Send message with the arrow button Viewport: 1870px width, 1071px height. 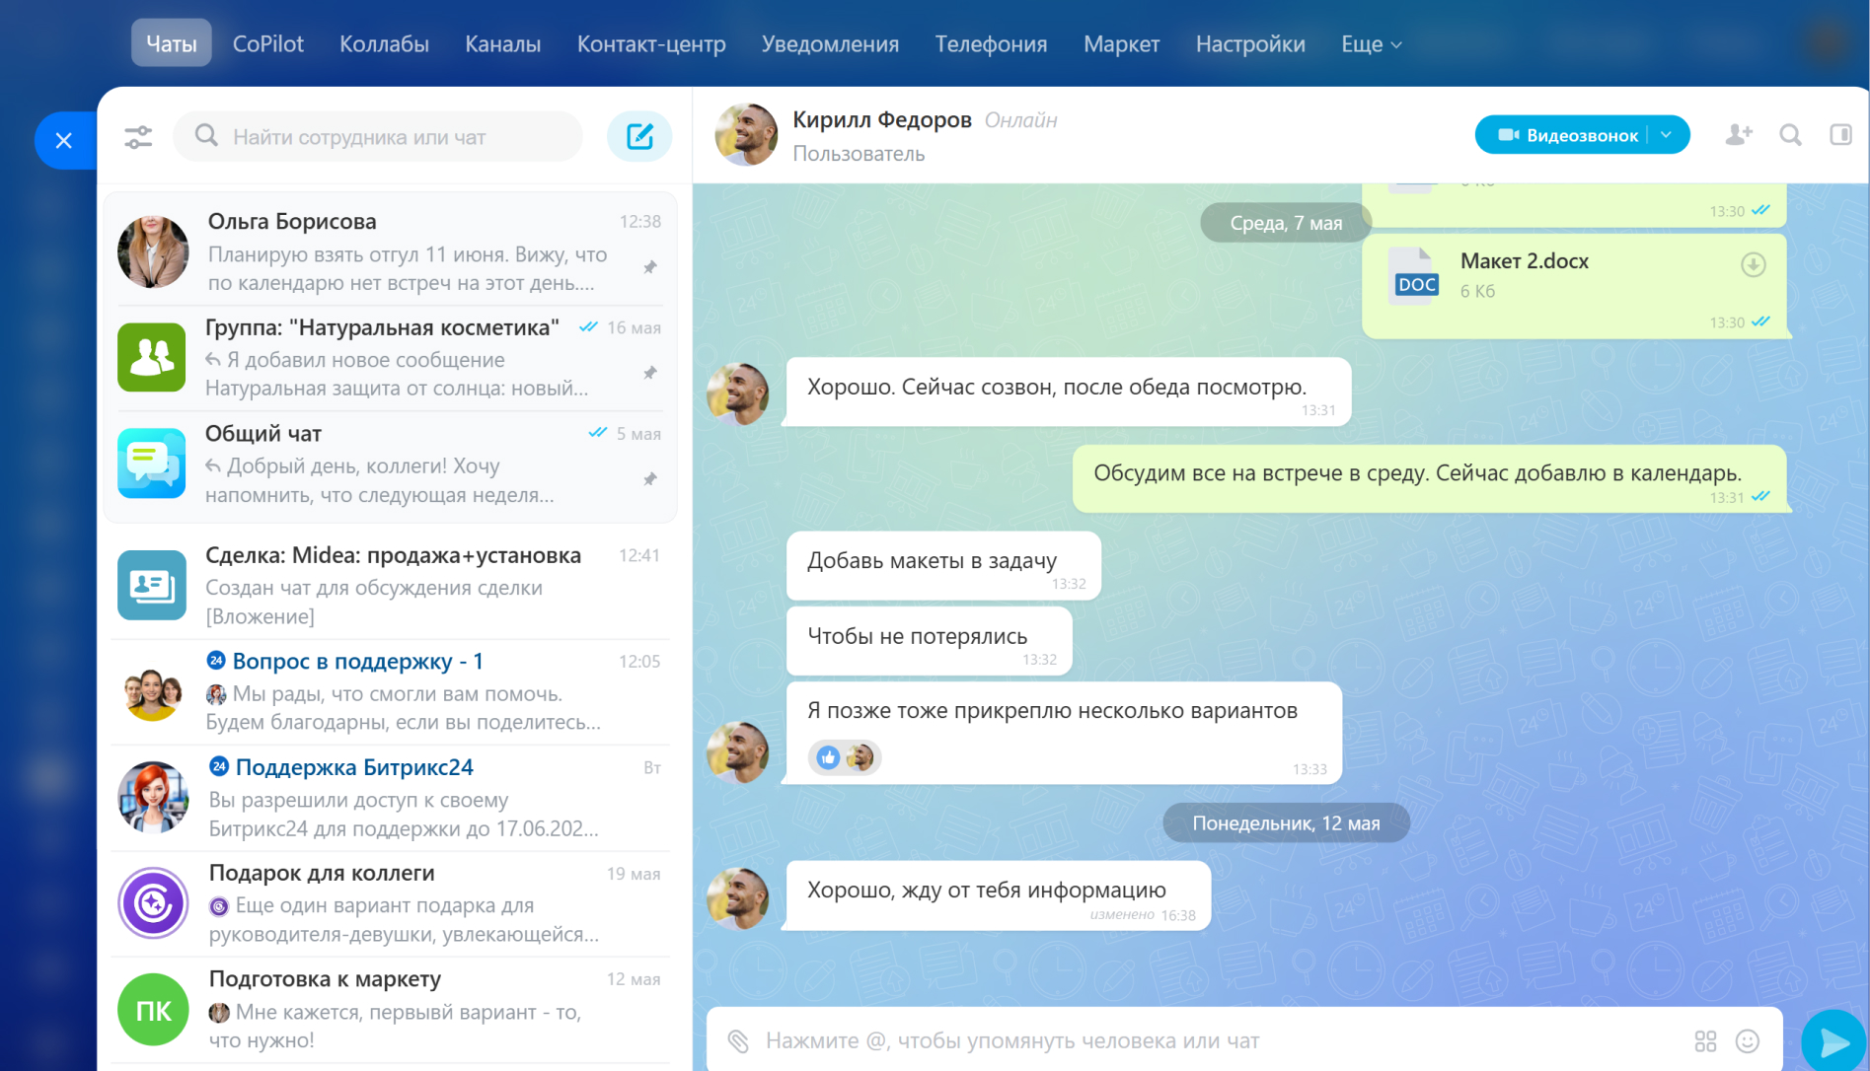point(1833,1040)
